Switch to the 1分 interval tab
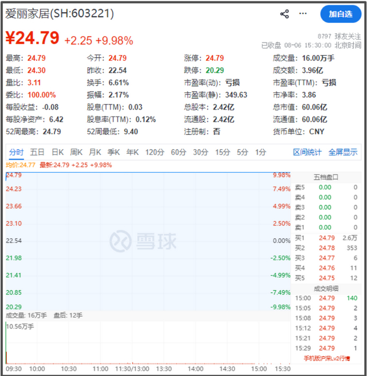The height and width of the screenshot is (376, 367). click(x=261, y=152)
